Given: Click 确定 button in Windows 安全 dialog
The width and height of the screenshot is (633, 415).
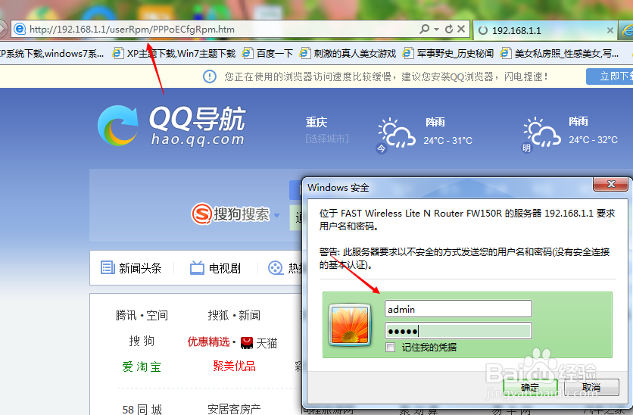Looking at the screenshot, I should coord(530,388).
